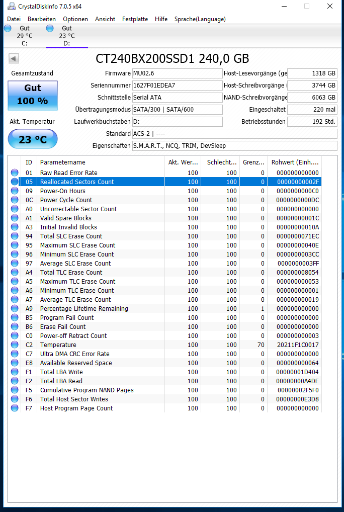Click the Parametername column header

[x=101, y=162]
